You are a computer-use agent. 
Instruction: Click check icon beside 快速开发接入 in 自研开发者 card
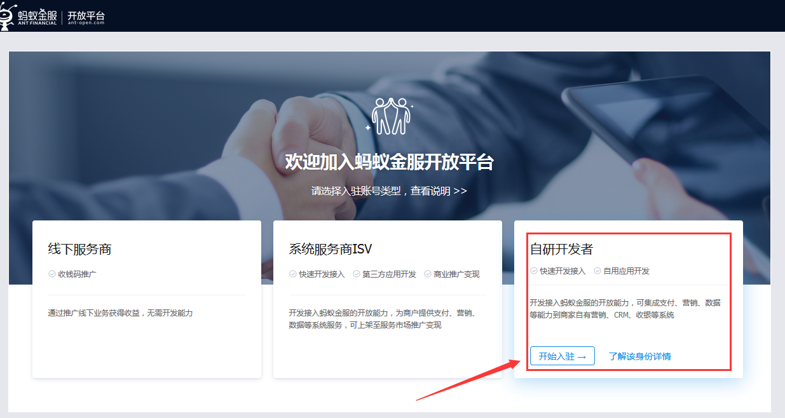coord(534,271)
